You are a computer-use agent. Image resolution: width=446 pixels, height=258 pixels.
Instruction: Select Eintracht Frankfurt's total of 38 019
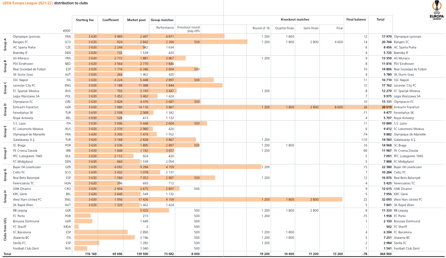[x=386, y=107]
